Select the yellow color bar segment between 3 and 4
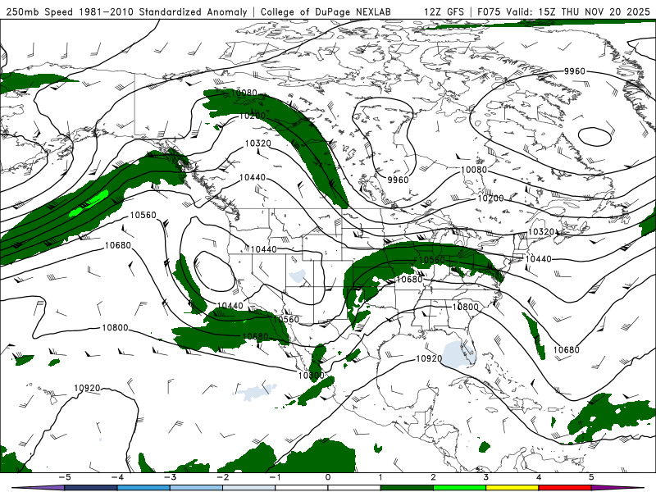The width and height of the screenshot is (656, 492). [512, 488]
